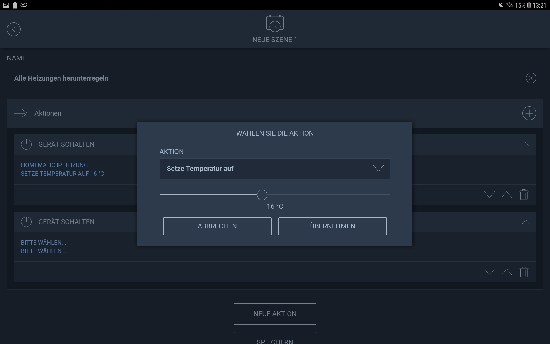Clear the scene name with the X icon
Viewport: 550px width, 344px height.
pyautogui.click(x=531, y=78)
